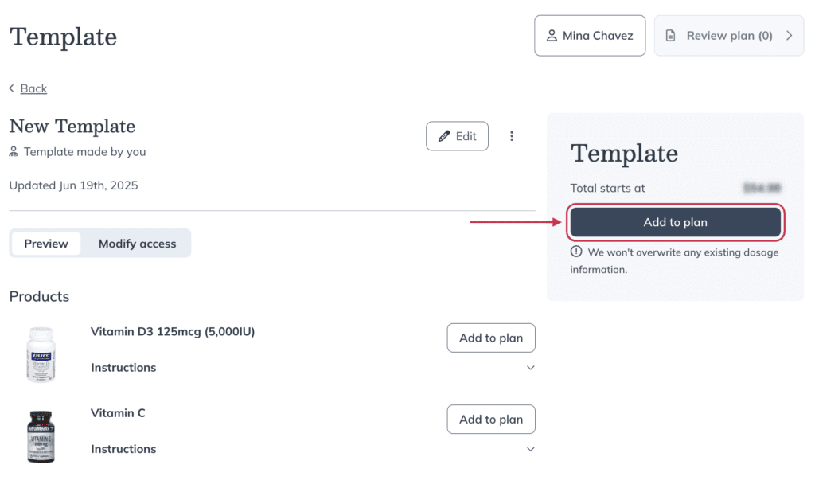Open the three-dot more options menu
The image size is (815, 488).
tap(512, 136)
